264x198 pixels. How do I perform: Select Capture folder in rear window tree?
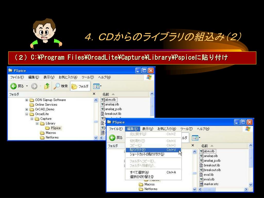click(x=46, y=119)
